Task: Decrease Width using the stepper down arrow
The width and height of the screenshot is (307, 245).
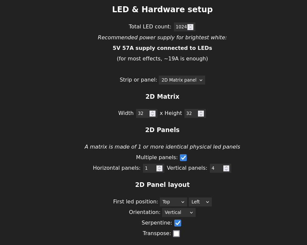Action: (x=152, y=115)
